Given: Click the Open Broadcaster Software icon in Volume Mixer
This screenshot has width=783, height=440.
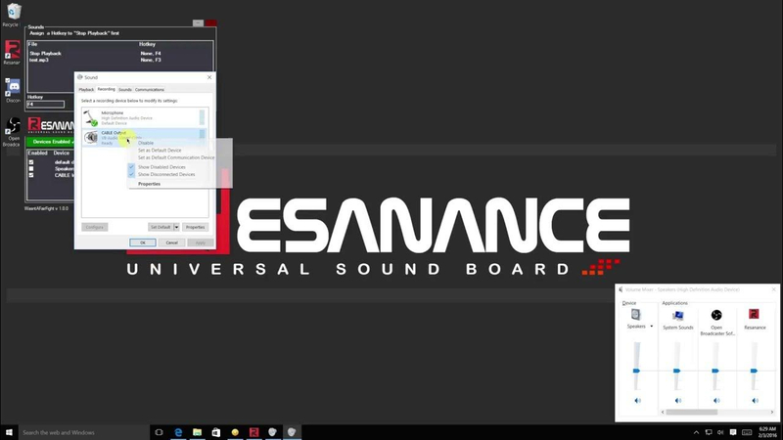Looking at the screenshot, I should coord(716,315).
